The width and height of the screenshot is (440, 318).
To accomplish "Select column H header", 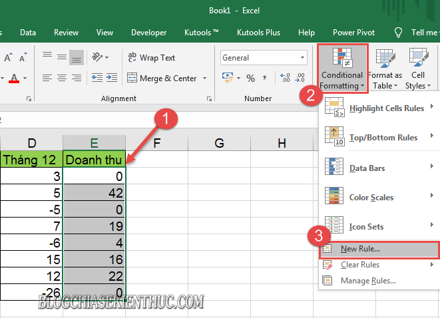I will tap(282, 143).
